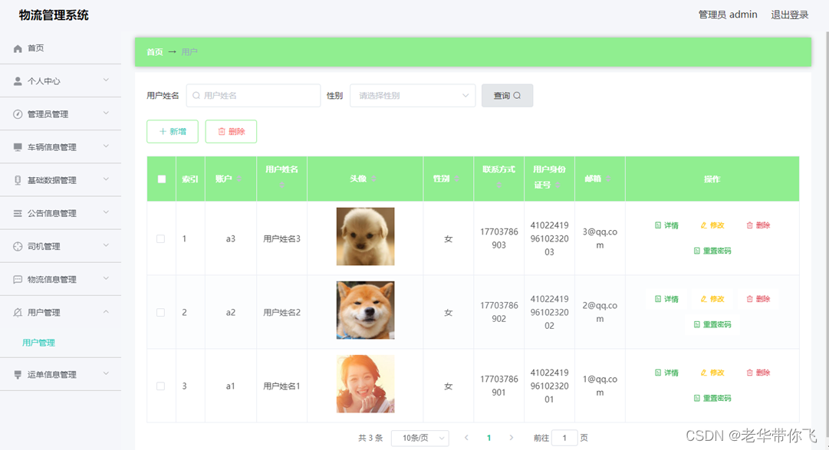Viewport: 829px width, 450px height.
Task: Click the sort arrows on 用户身份证号 column
Action: pyautogui.click(x=558, y=185)
